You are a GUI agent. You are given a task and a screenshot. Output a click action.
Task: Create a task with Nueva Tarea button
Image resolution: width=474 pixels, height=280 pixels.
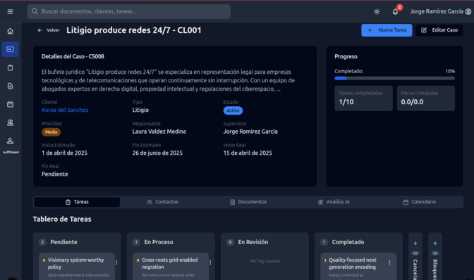[387, 30]
